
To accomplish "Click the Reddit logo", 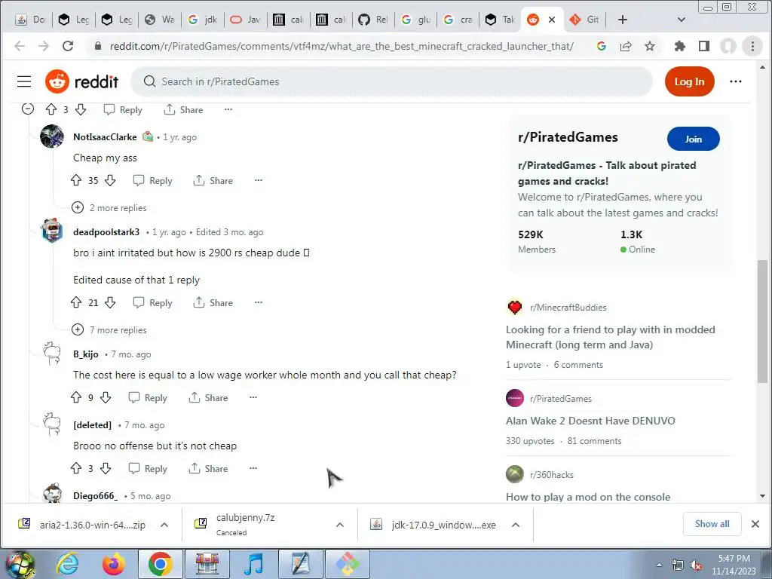I will [x=81, y=81].
